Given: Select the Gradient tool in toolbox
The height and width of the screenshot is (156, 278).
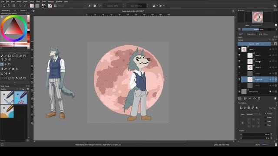Looking at the screenshot, I should click(x=2, y=69).
